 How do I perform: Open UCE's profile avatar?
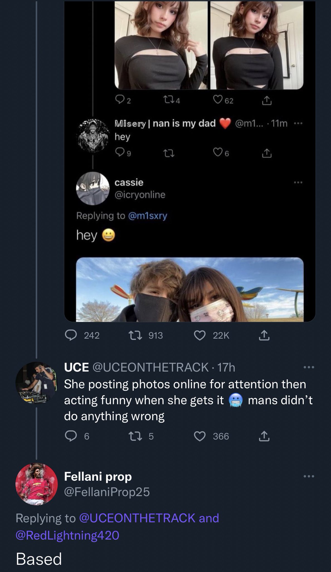coord(36,383)
